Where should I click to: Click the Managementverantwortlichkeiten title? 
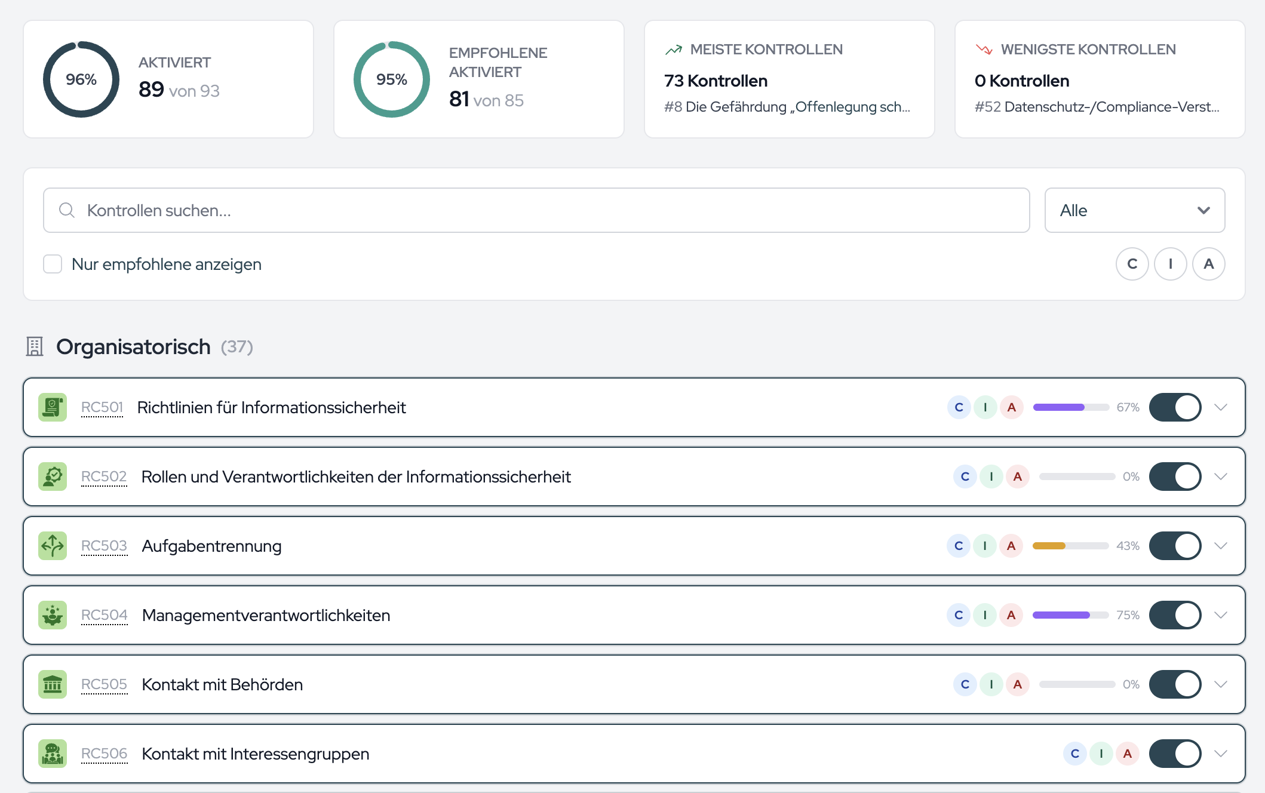pos(266,615)
